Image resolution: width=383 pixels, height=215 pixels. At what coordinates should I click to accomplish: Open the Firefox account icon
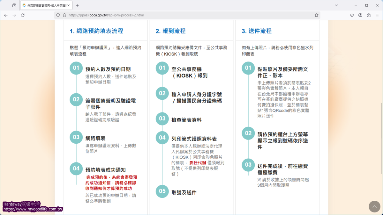(361, 15)
